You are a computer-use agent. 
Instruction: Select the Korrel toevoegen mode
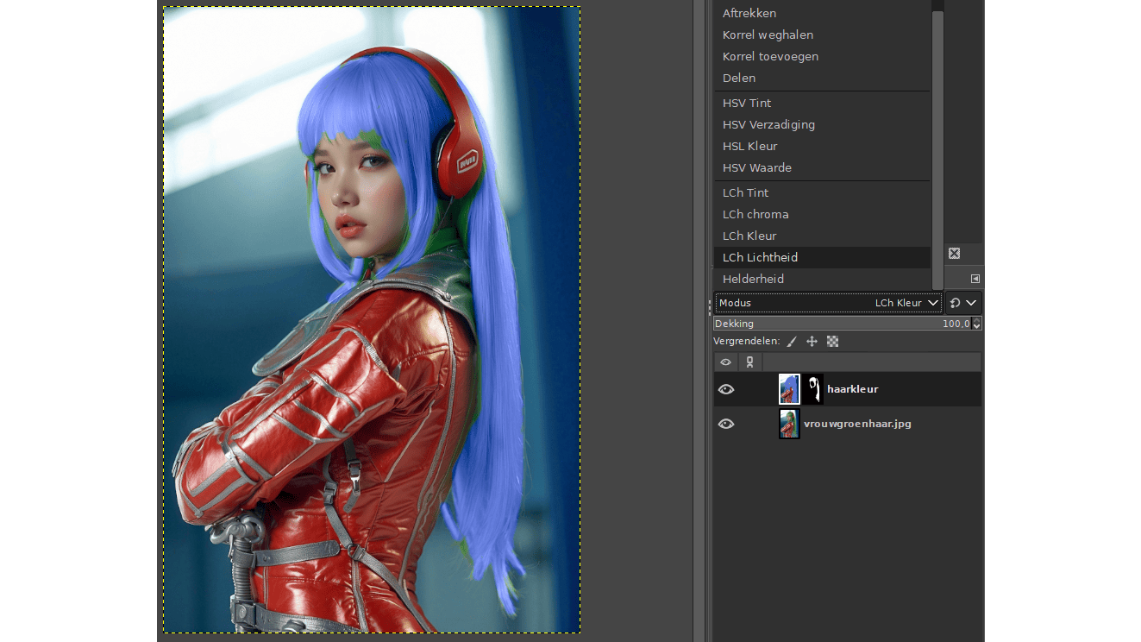coord(770,56)
